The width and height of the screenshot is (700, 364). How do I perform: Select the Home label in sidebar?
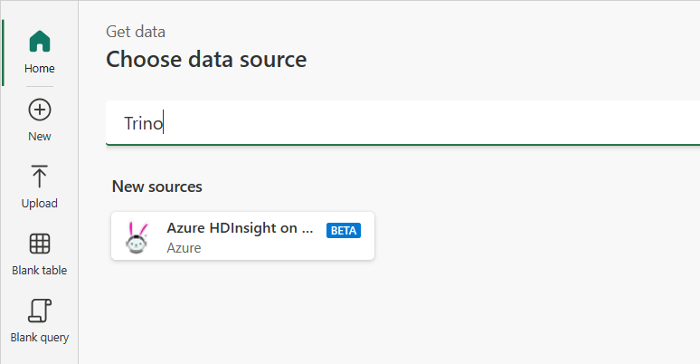[x=40, y=69]
